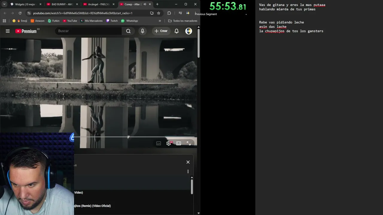Viewport: 383px width, 215px height.
Task: Open the YouTube guide hamburger menu
Action: coord(8,31)
